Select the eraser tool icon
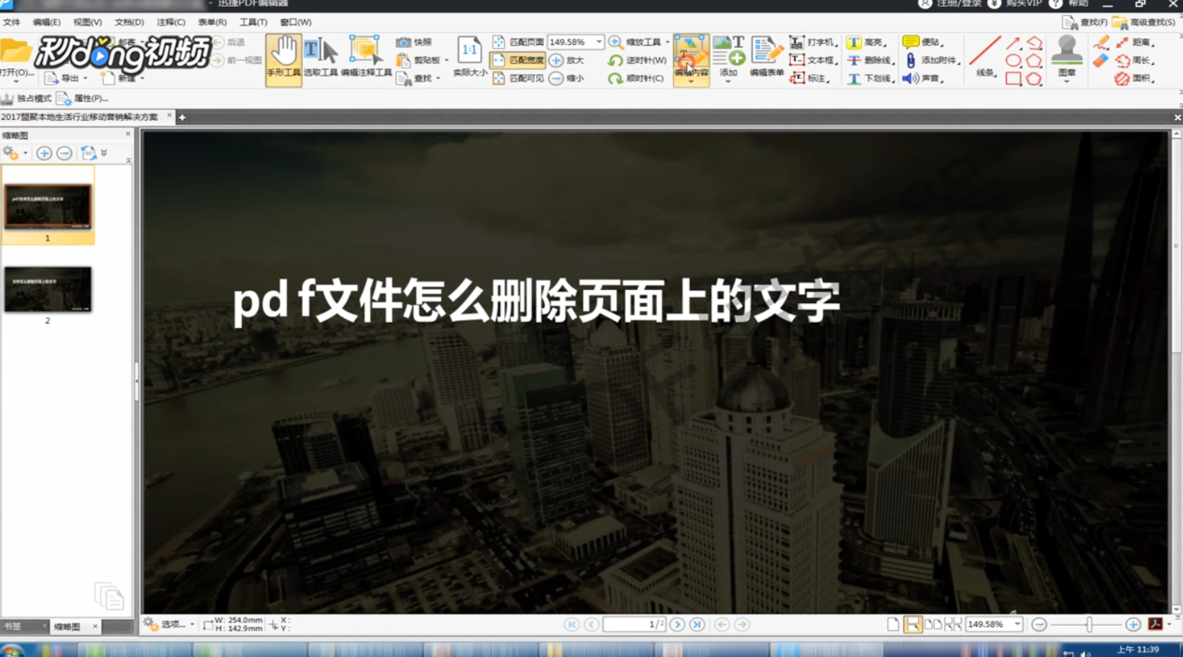Screen dimensions: 1183x657 point(1100,61)
